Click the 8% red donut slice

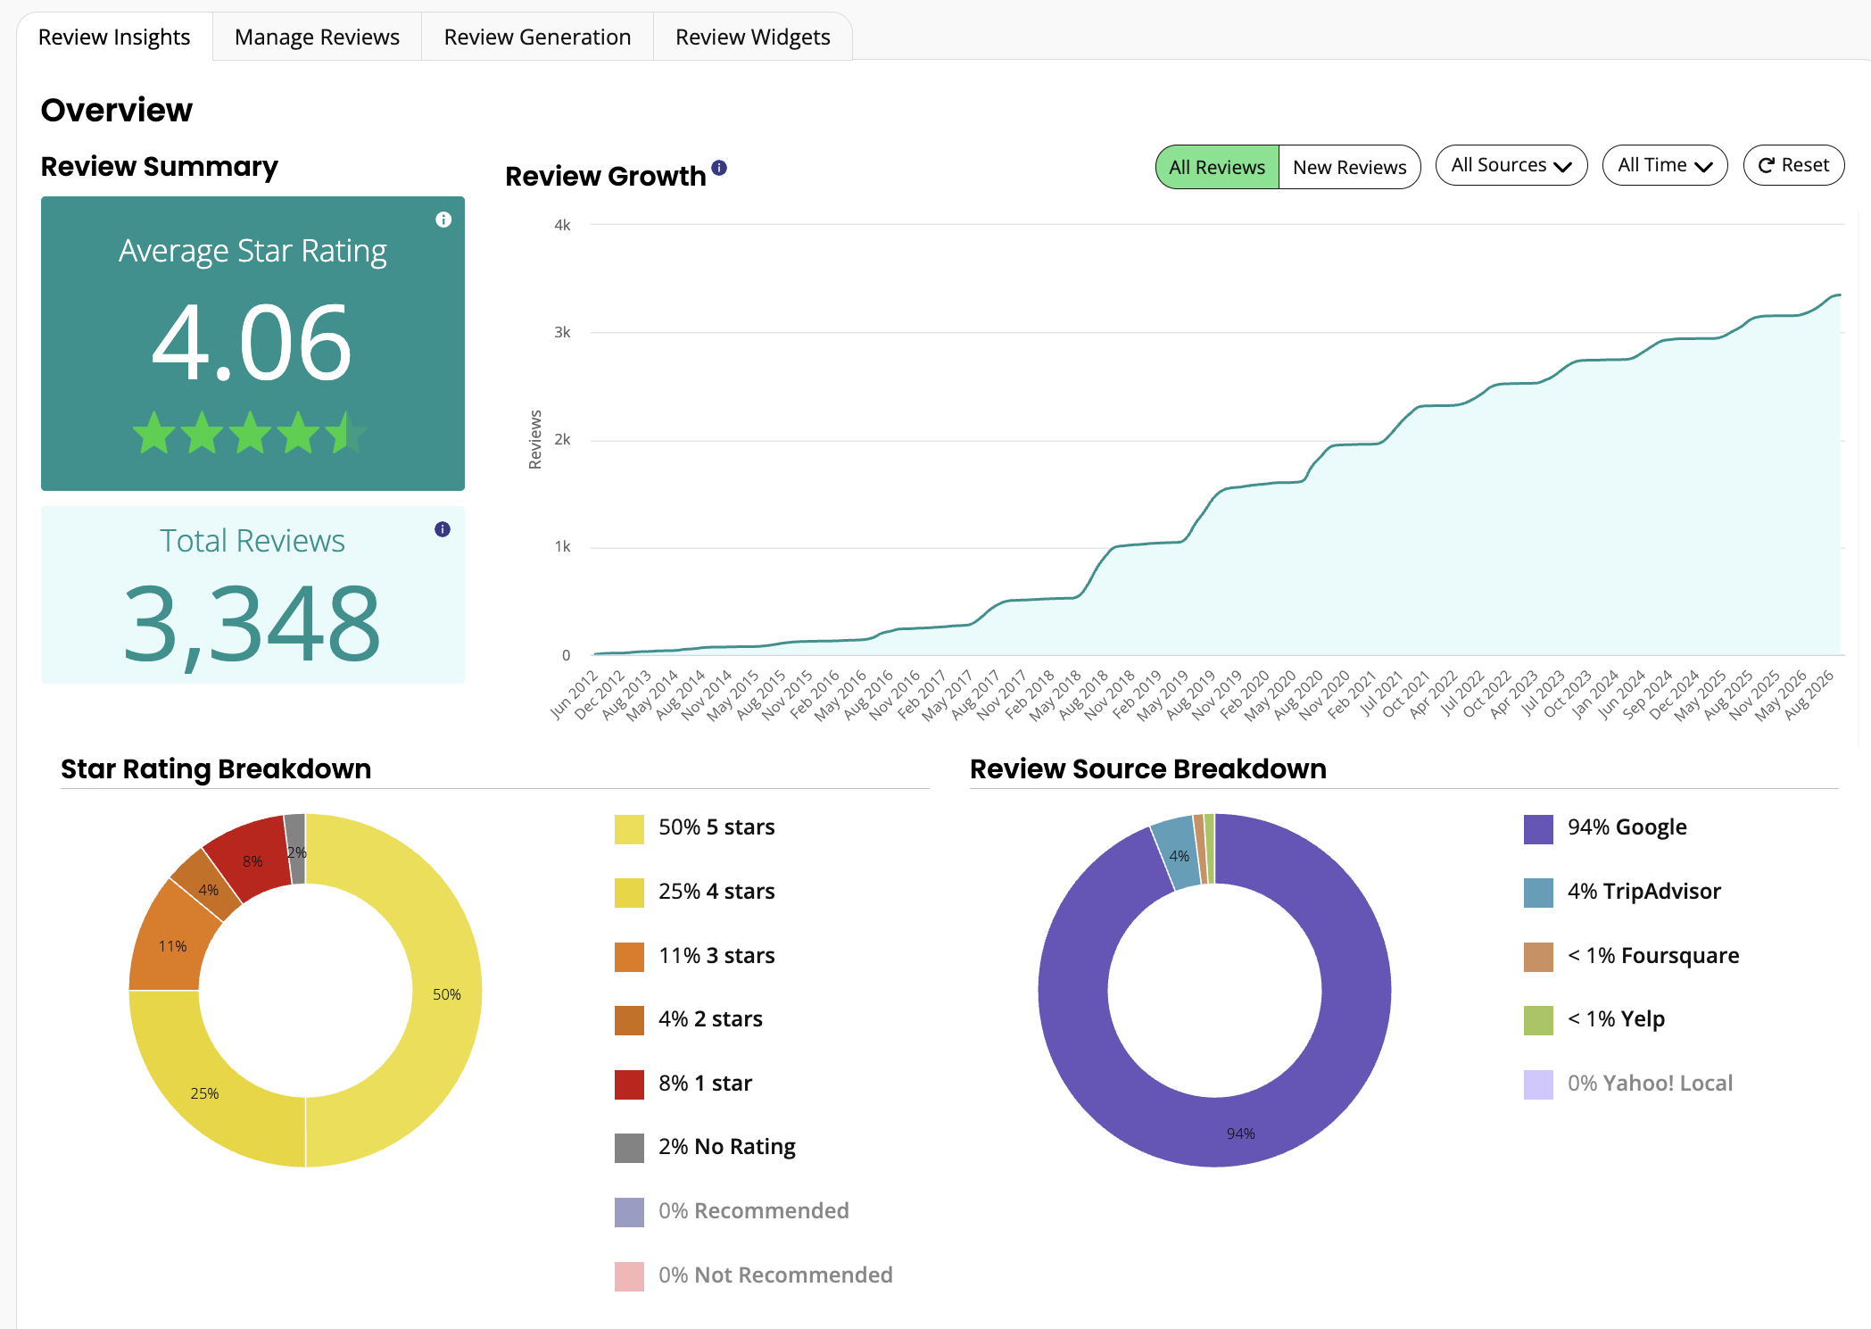253,860
